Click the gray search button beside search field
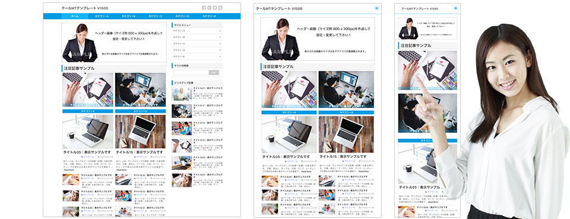The width and height of the screenshot is (570, 219). click(x=214, y=72)
